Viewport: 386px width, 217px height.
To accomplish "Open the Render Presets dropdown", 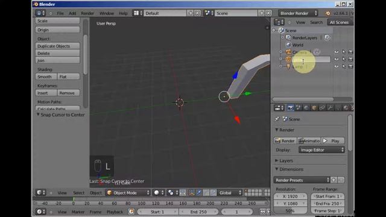I will click(x=302, y=180).
